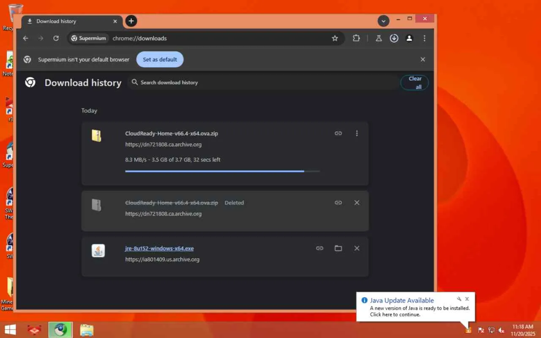
Task: Click the greyed-out zip icon of deleted download
Action: coord(97,205)
